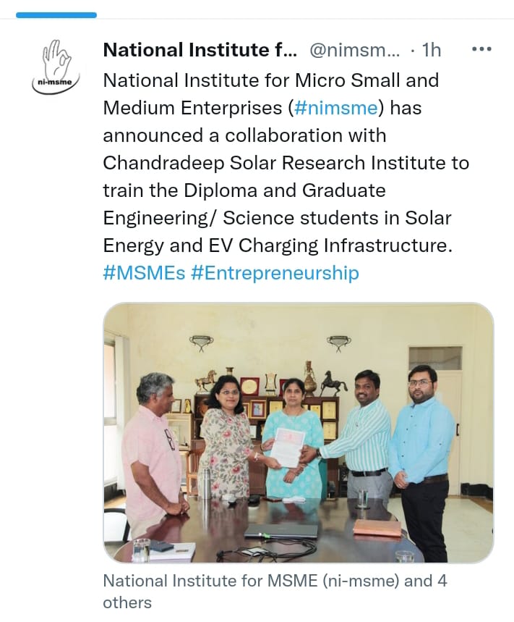
Task: Click the "4 others" tagged text
Action: click(275, 592)
